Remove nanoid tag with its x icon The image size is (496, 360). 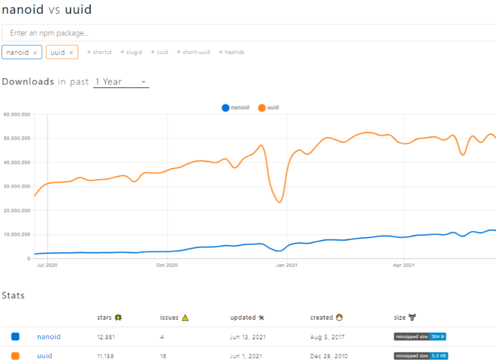point(35,53)
